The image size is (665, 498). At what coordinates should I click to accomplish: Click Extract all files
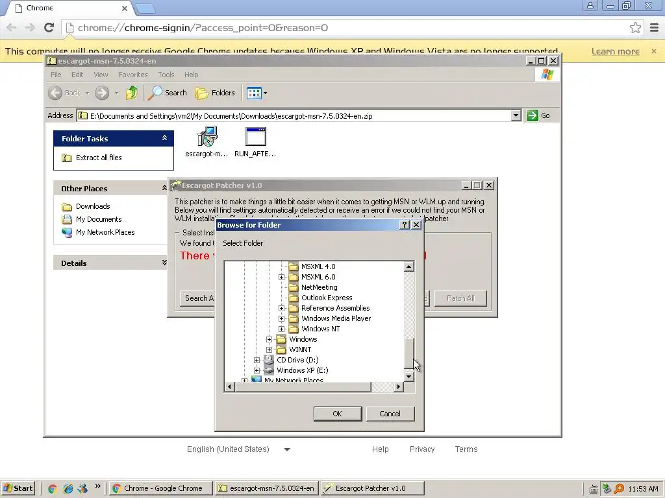(99, 158)
